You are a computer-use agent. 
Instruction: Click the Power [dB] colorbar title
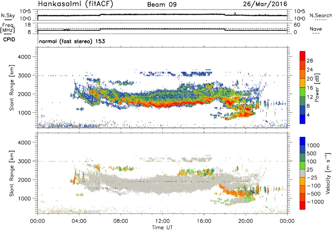tap(317, 88)
